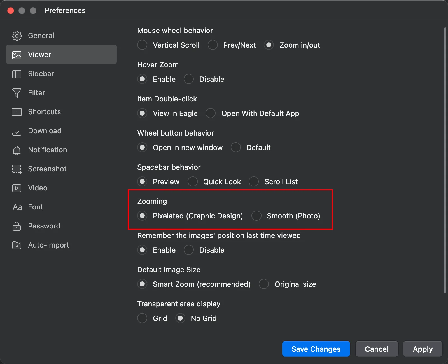Click the Password lock icon

17,226
